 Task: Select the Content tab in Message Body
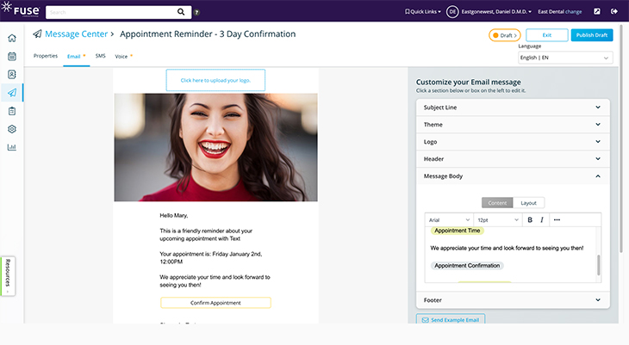497,203
